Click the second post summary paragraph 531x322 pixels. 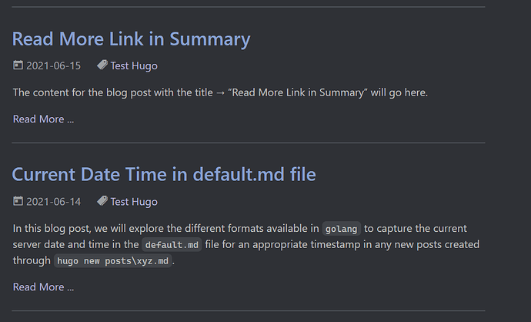[x=246, y=244]
